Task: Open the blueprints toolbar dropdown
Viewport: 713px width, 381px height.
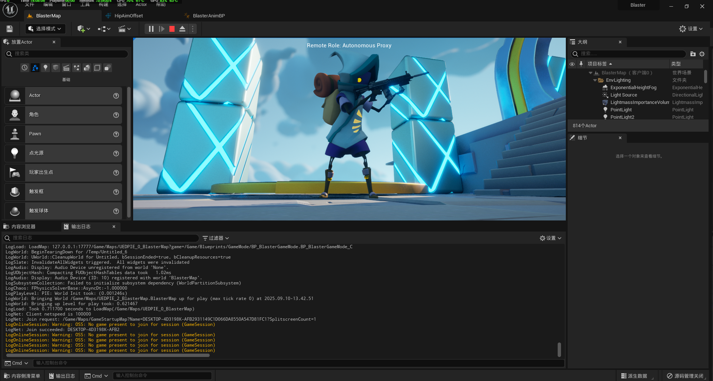Action: 104,29
